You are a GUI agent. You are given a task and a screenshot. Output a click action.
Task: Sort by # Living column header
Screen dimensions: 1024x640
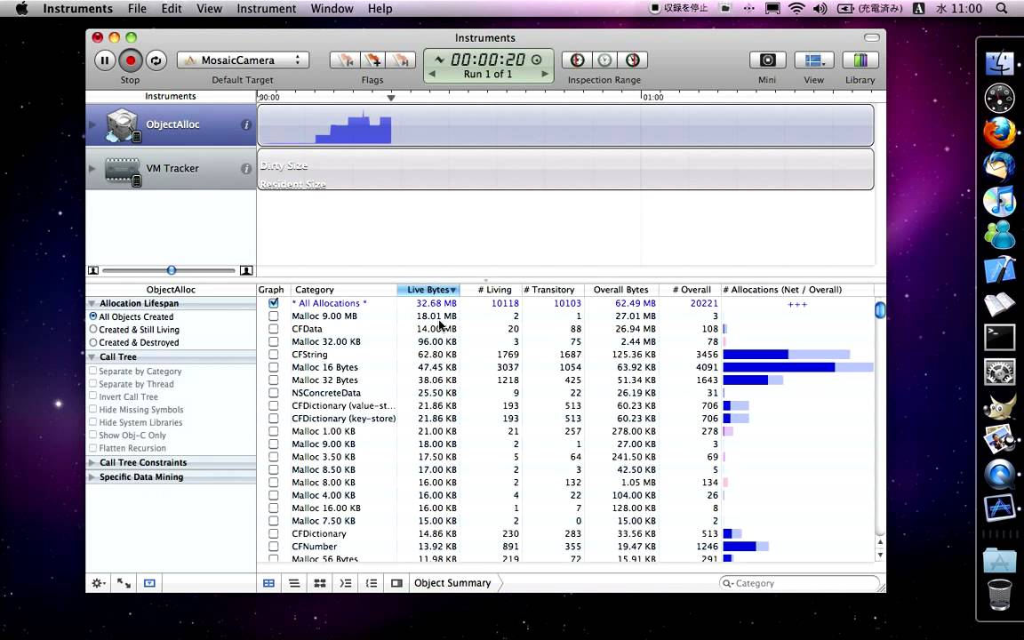(x=491, y=289)
